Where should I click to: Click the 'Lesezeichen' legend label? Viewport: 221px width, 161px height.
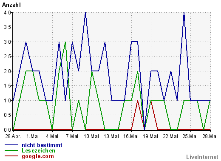[38, 151]
